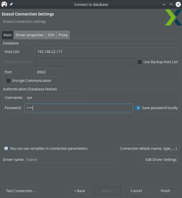This screenshot has height=198, width=182.
Task: Click the Exasol logo in the header
Action: click(174, 18)
